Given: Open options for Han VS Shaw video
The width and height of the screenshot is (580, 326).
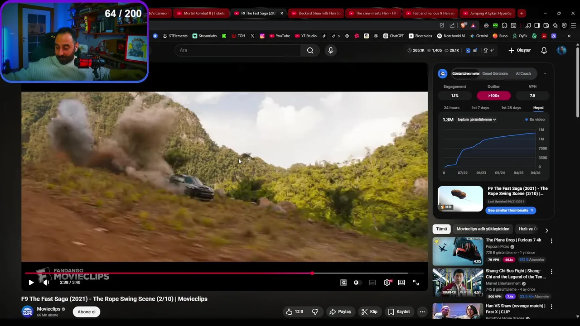Looking at the screenshot, I should (x=551, y=307).
